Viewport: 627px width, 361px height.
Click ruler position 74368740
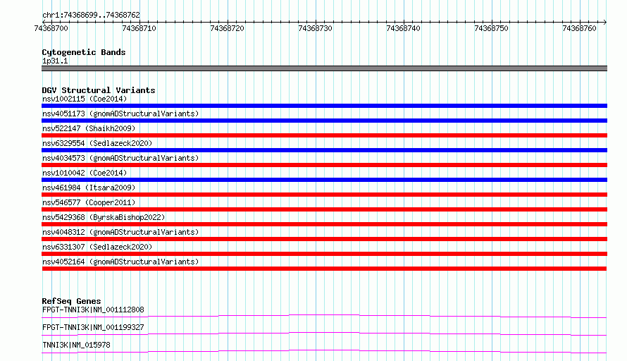coord(403,28)
